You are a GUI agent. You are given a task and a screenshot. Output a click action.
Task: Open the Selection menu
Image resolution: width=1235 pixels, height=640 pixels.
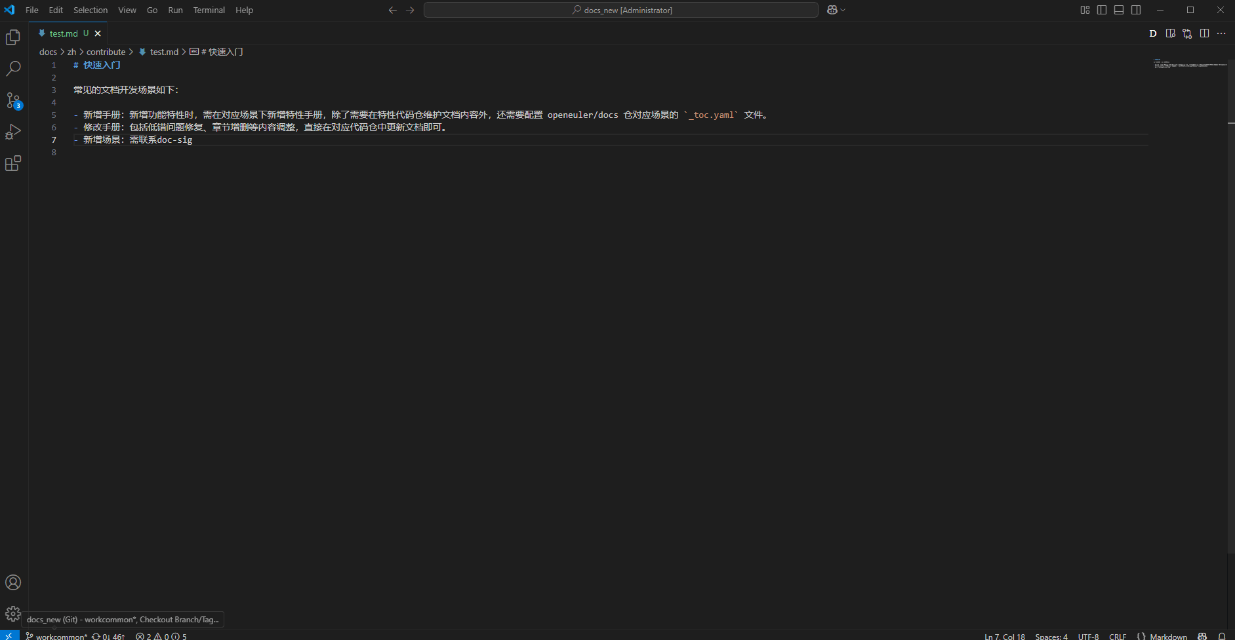pos(91,10)
